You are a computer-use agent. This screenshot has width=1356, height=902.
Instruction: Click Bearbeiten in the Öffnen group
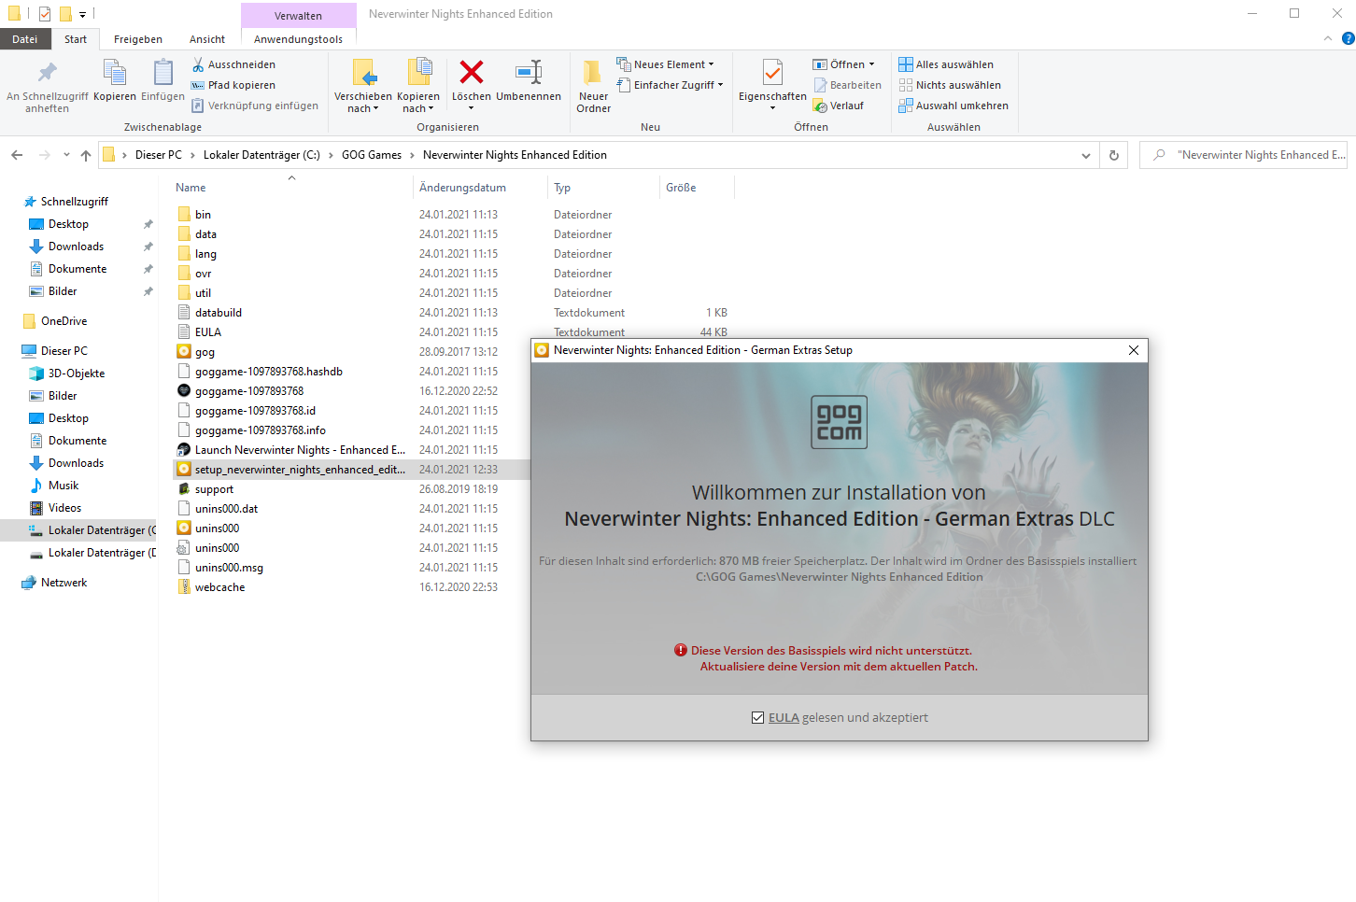(x=847, y=85)
